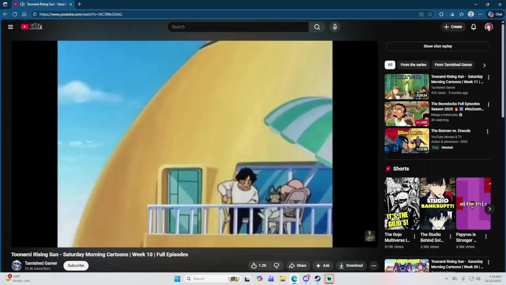Open options menu for Batman vs. Dracula
506x285 pixels.
[x=487, y=131]
